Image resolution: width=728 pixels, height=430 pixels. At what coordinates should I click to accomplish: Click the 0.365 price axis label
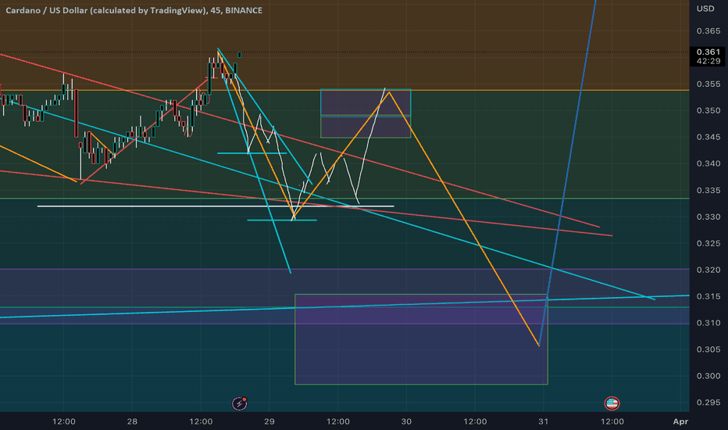click(x=708, y=31)
